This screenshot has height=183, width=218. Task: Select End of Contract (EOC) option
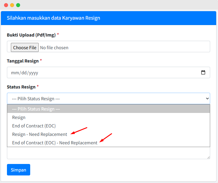click(108, 126)
